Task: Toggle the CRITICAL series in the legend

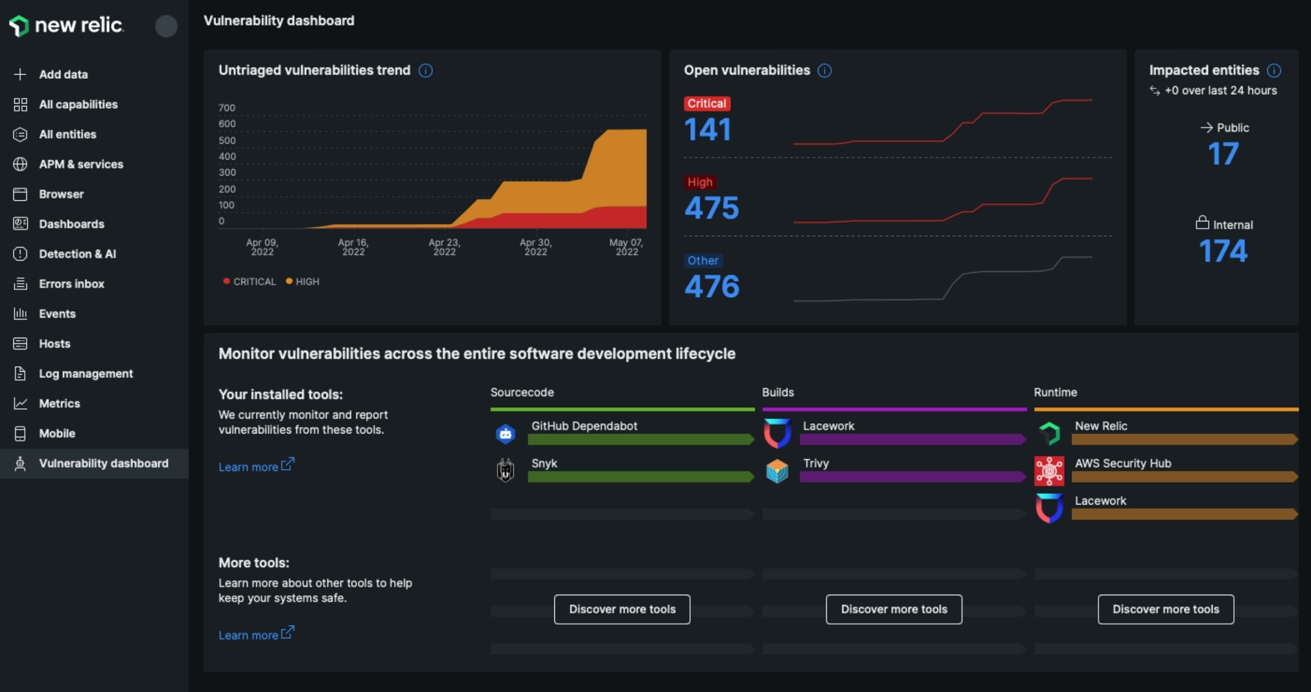Action: (250, 281)
